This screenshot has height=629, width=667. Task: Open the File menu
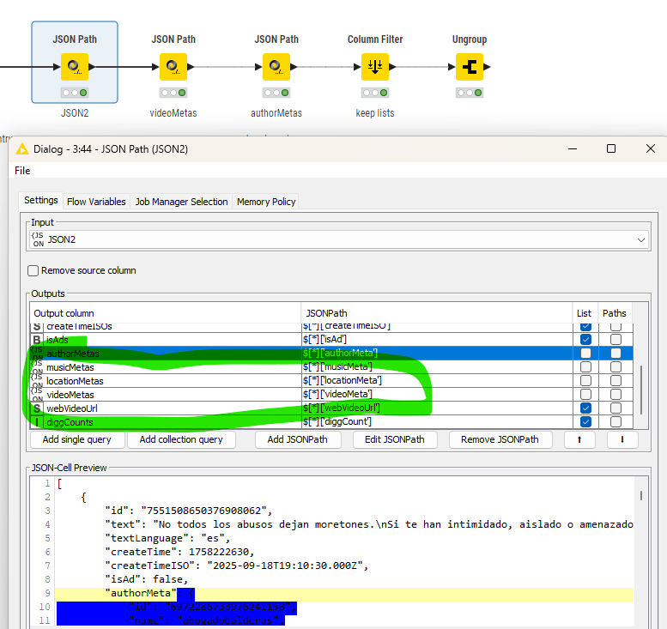23,171
